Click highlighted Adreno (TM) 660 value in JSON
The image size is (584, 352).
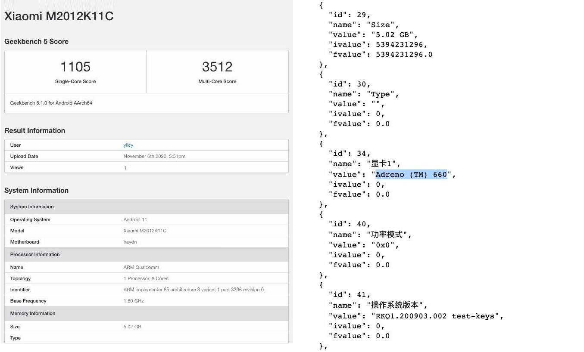pos(411,174)
